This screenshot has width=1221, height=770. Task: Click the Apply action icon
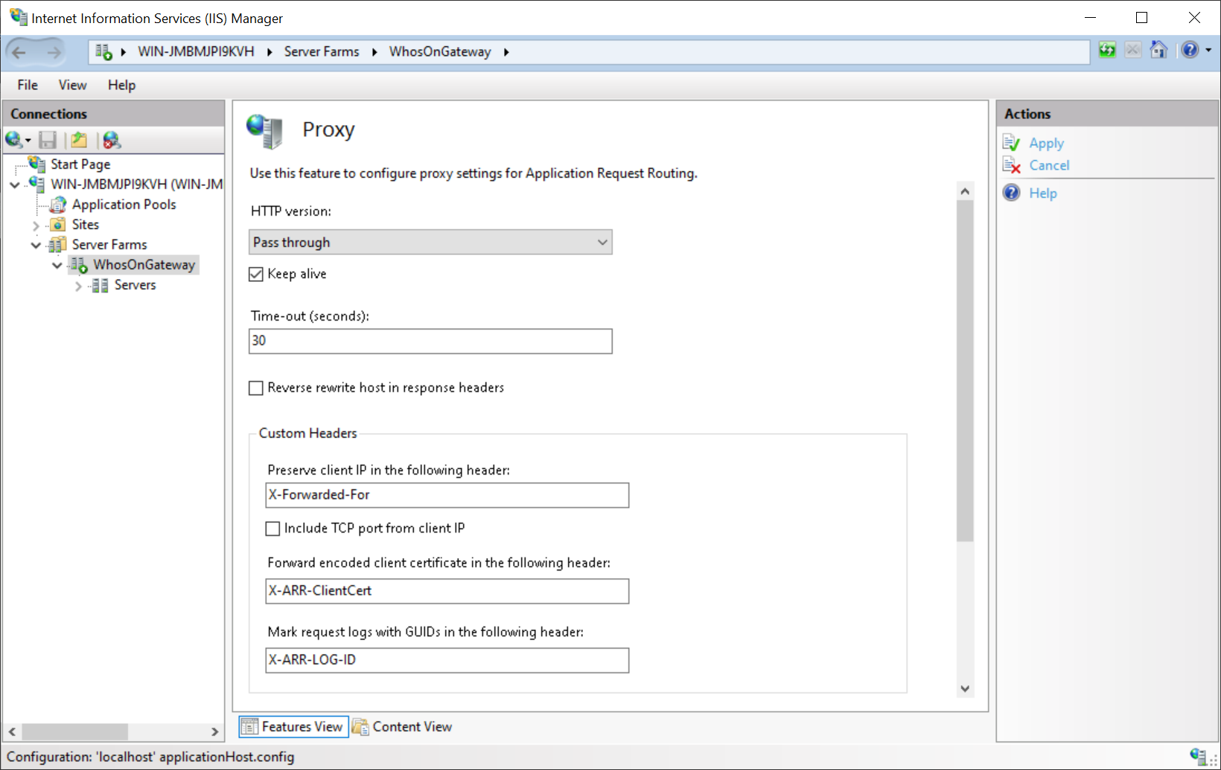tap(1011, 143)
